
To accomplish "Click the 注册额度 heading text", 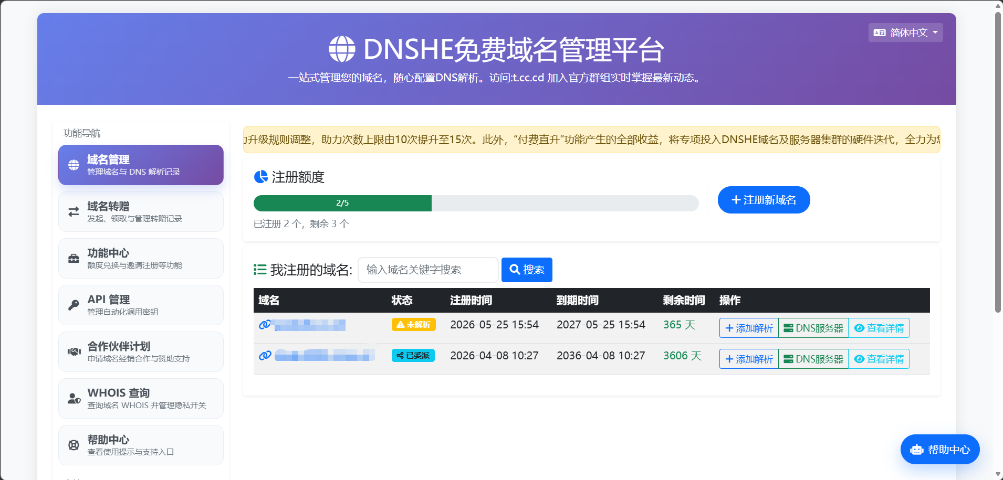I will 298,177.
